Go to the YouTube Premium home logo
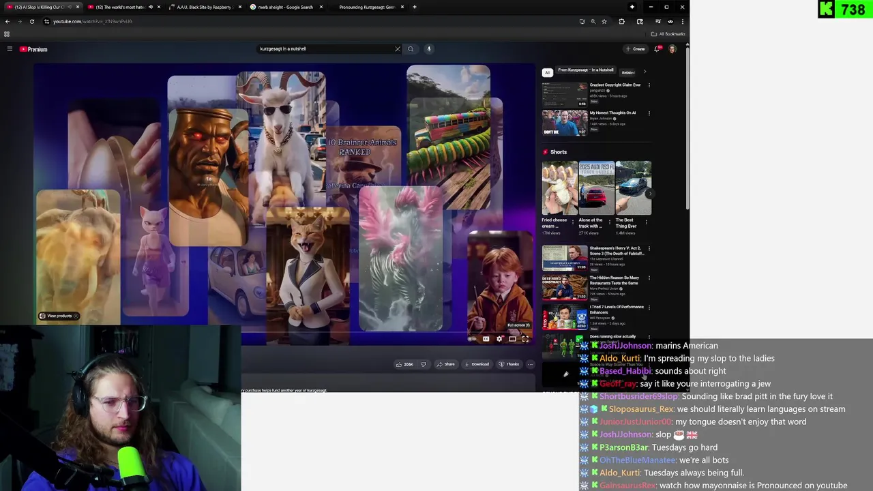 pos(33,49)
